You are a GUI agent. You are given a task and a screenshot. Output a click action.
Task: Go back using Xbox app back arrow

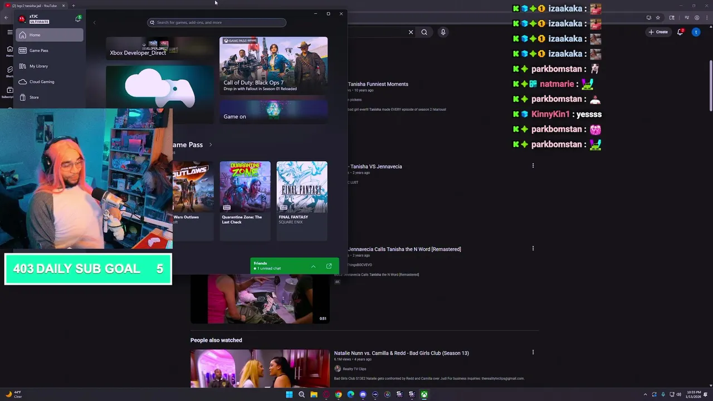[95, 23]
